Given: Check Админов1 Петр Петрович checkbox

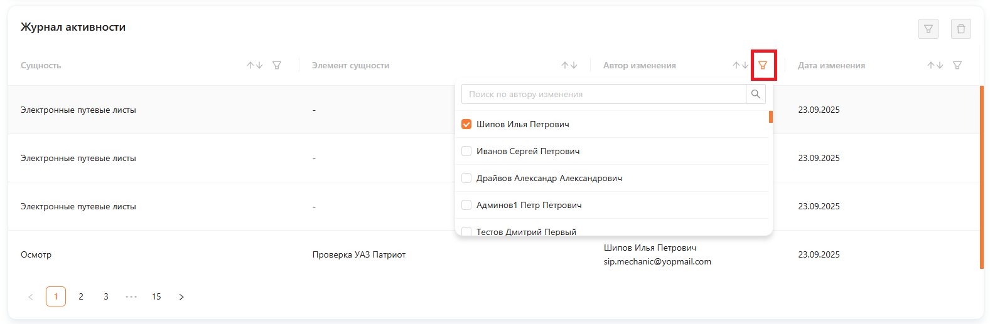Looking at the screenshot, I should [x=466, y=205].
